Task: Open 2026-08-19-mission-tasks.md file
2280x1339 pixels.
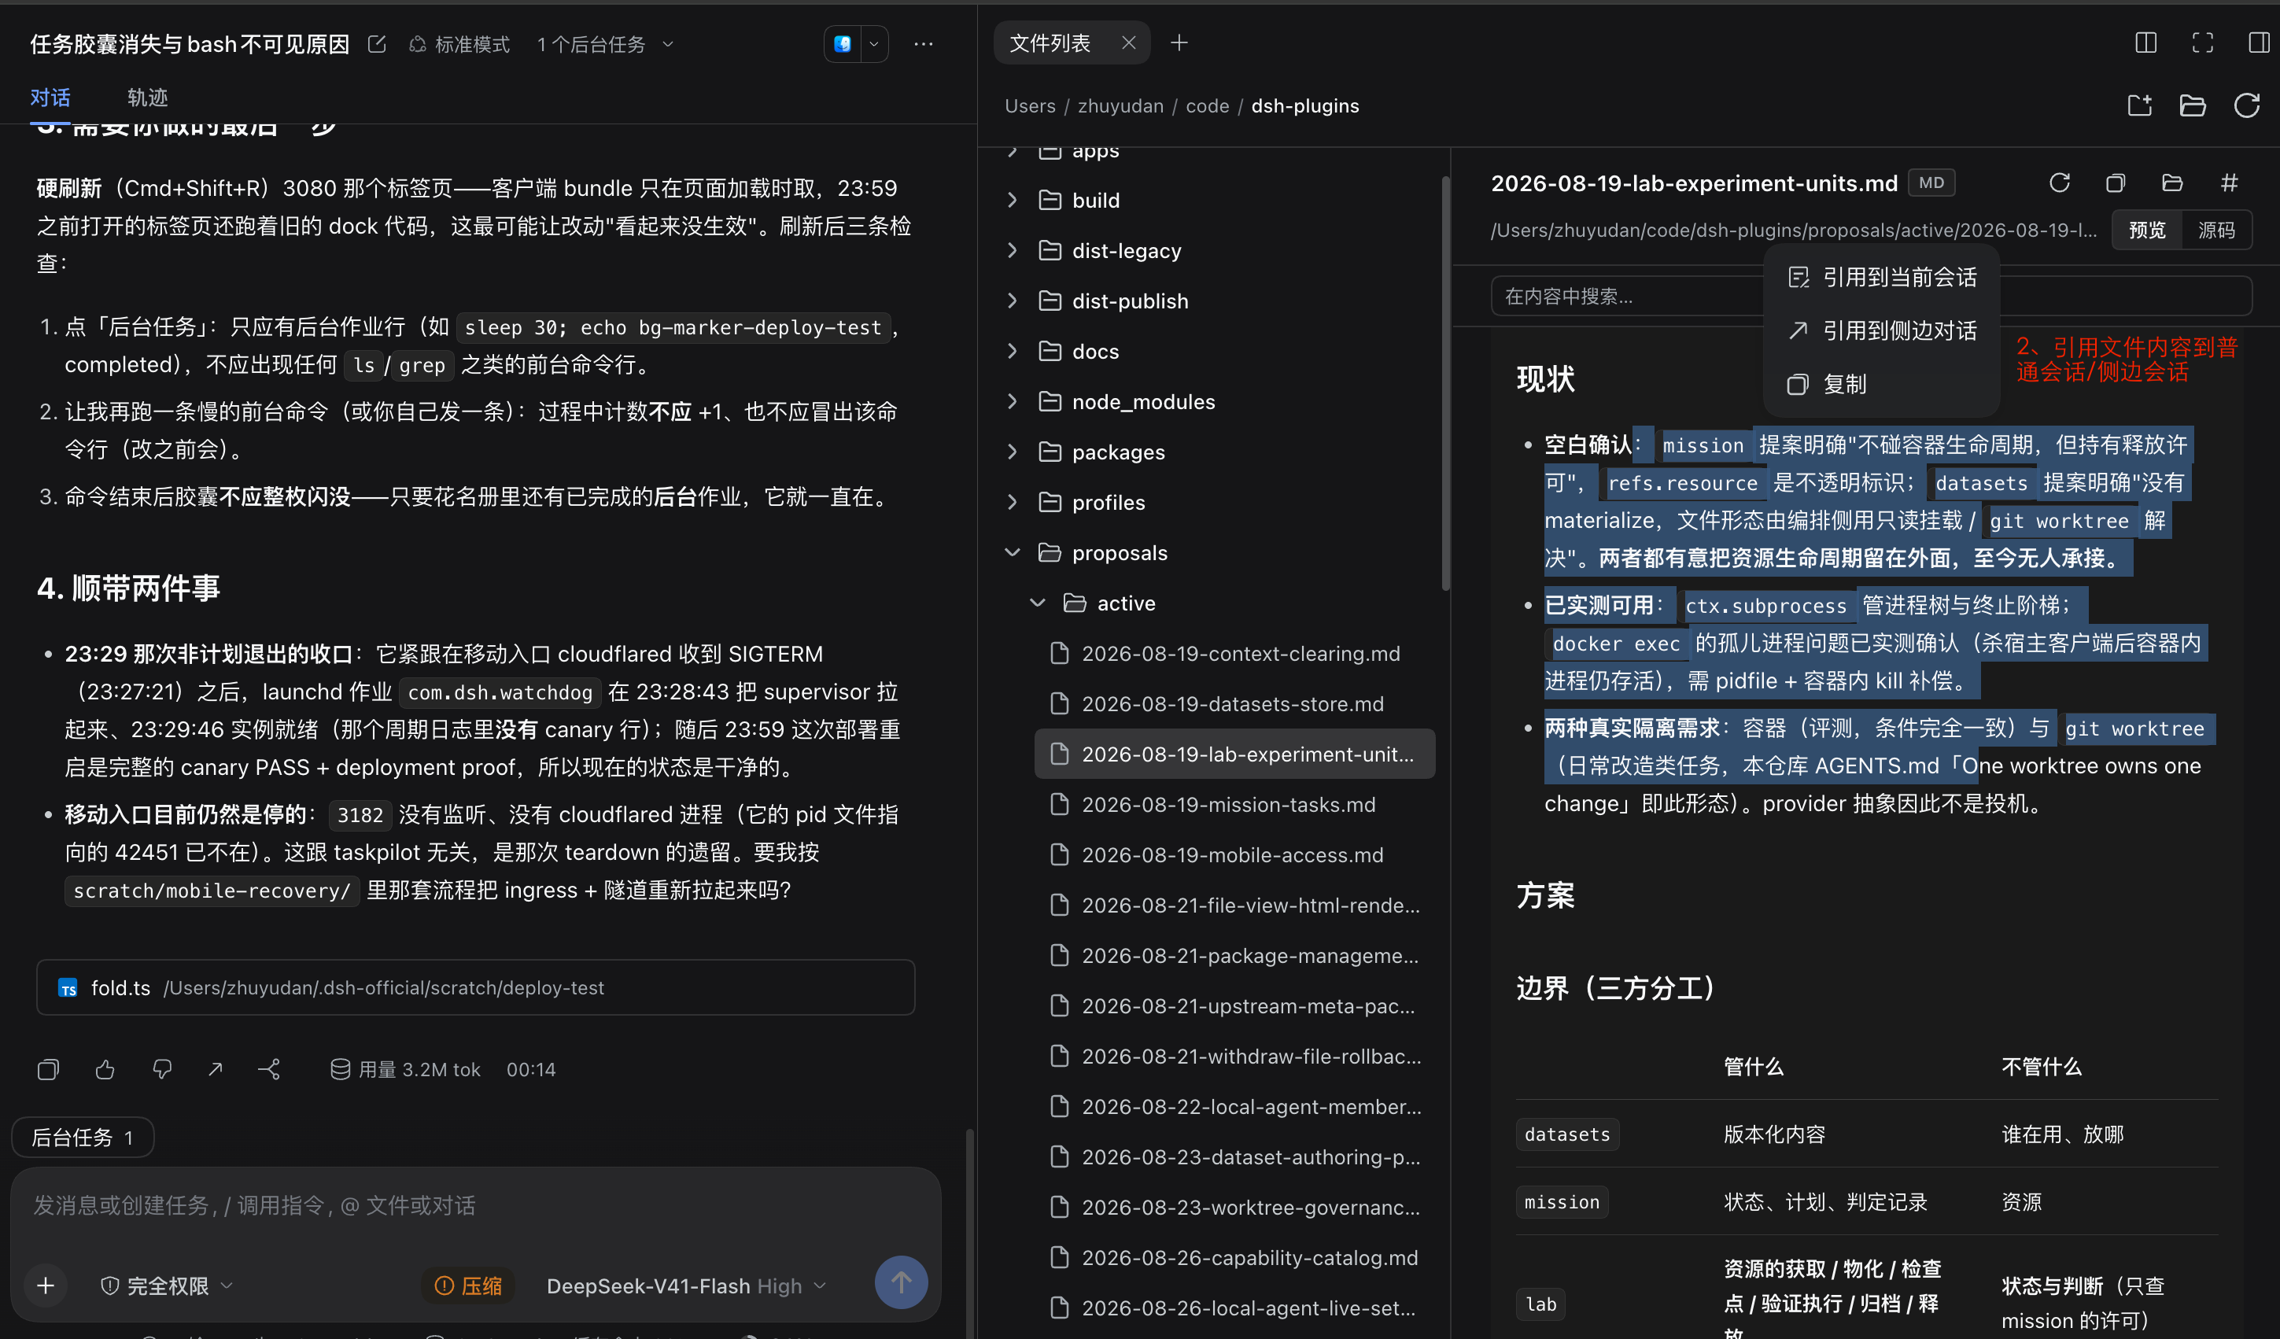Action: [x=1234, y=804]
